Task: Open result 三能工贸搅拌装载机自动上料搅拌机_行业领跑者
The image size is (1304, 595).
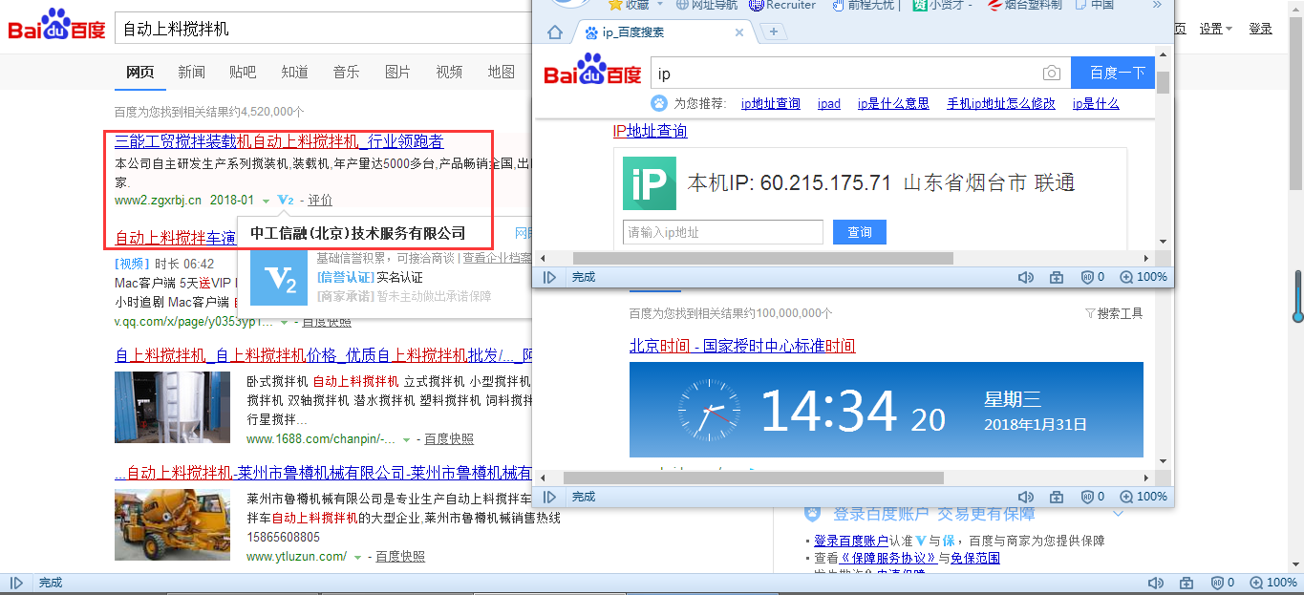Action: [x=279, y=141]
